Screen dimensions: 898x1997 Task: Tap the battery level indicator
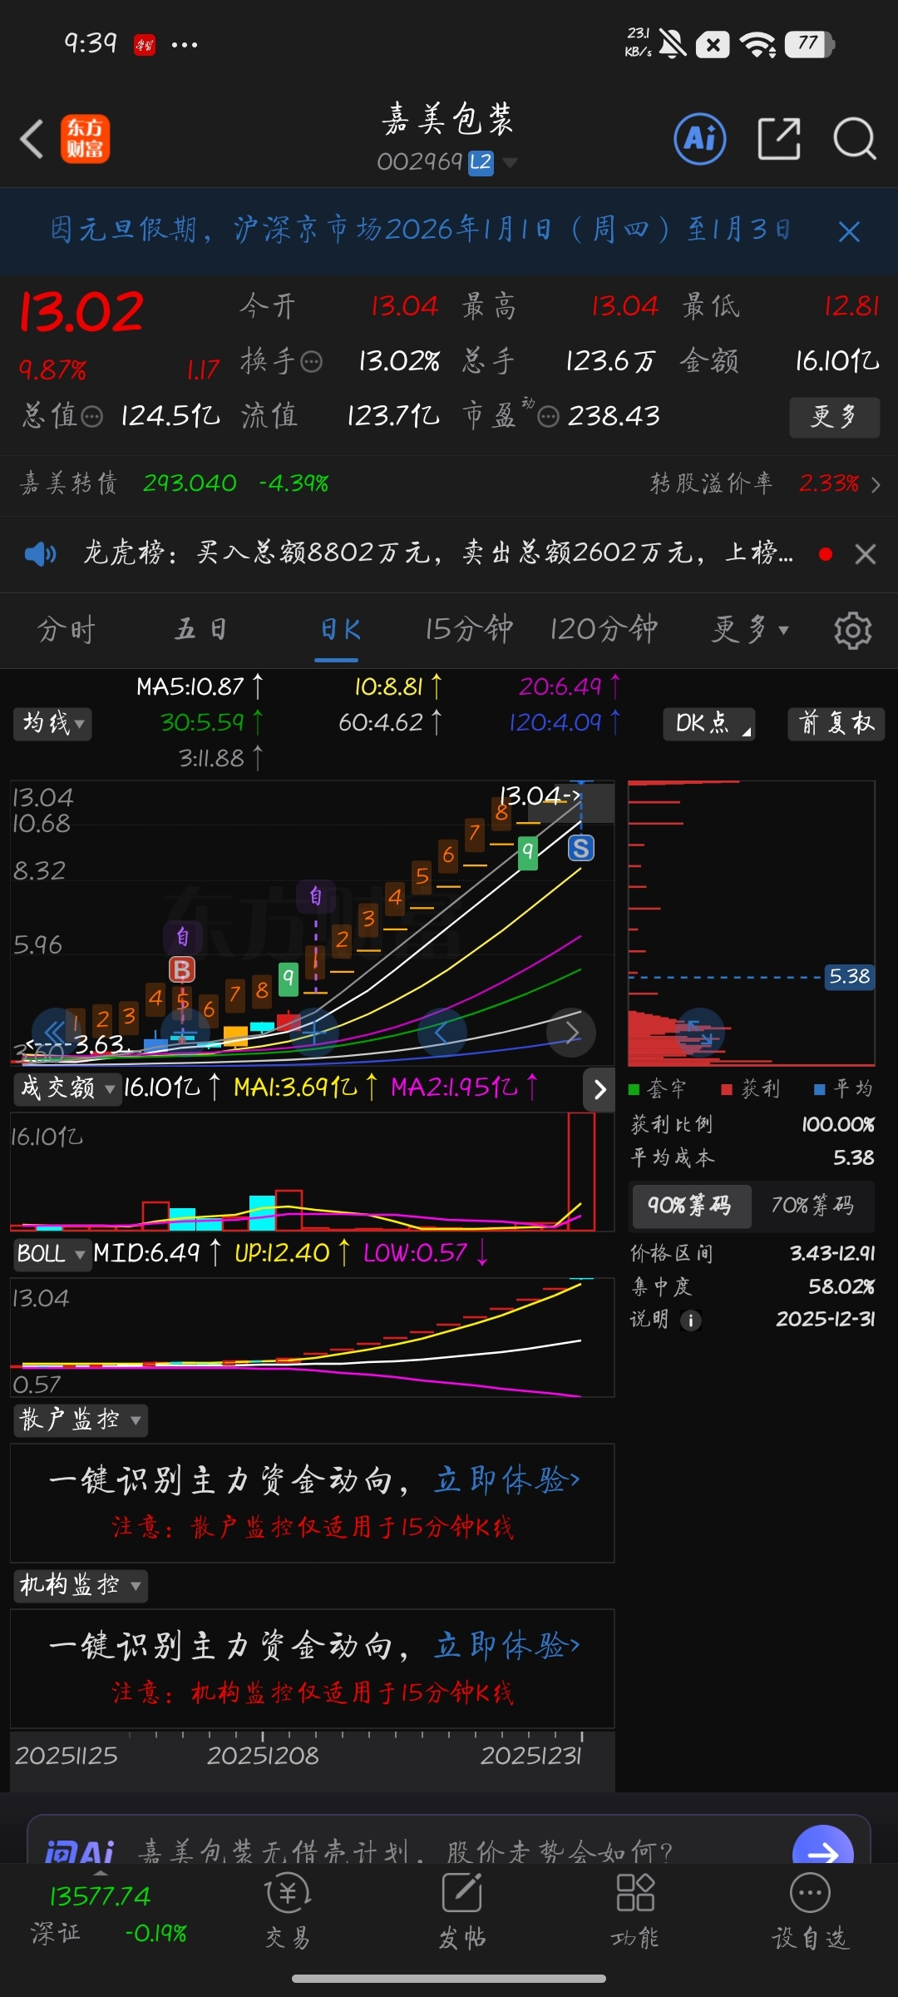click(x=810, y=43)
